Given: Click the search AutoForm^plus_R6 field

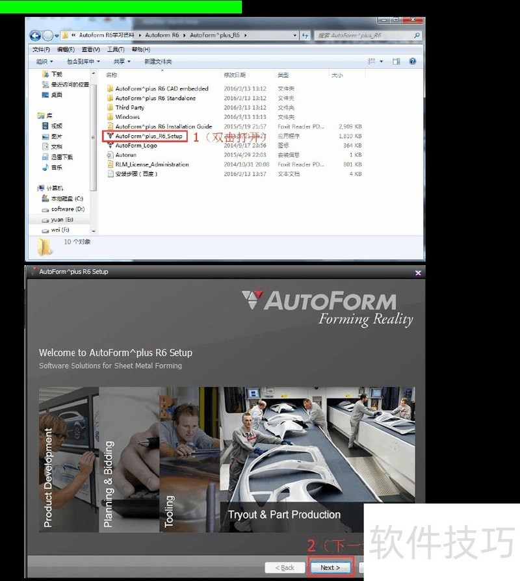Looking at the screenshot, I should pos(369,35).
